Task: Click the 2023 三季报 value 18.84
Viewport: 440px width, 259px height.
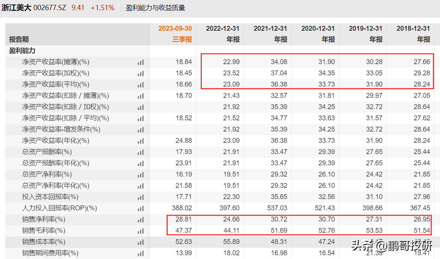Action: (x=184, y=62)
